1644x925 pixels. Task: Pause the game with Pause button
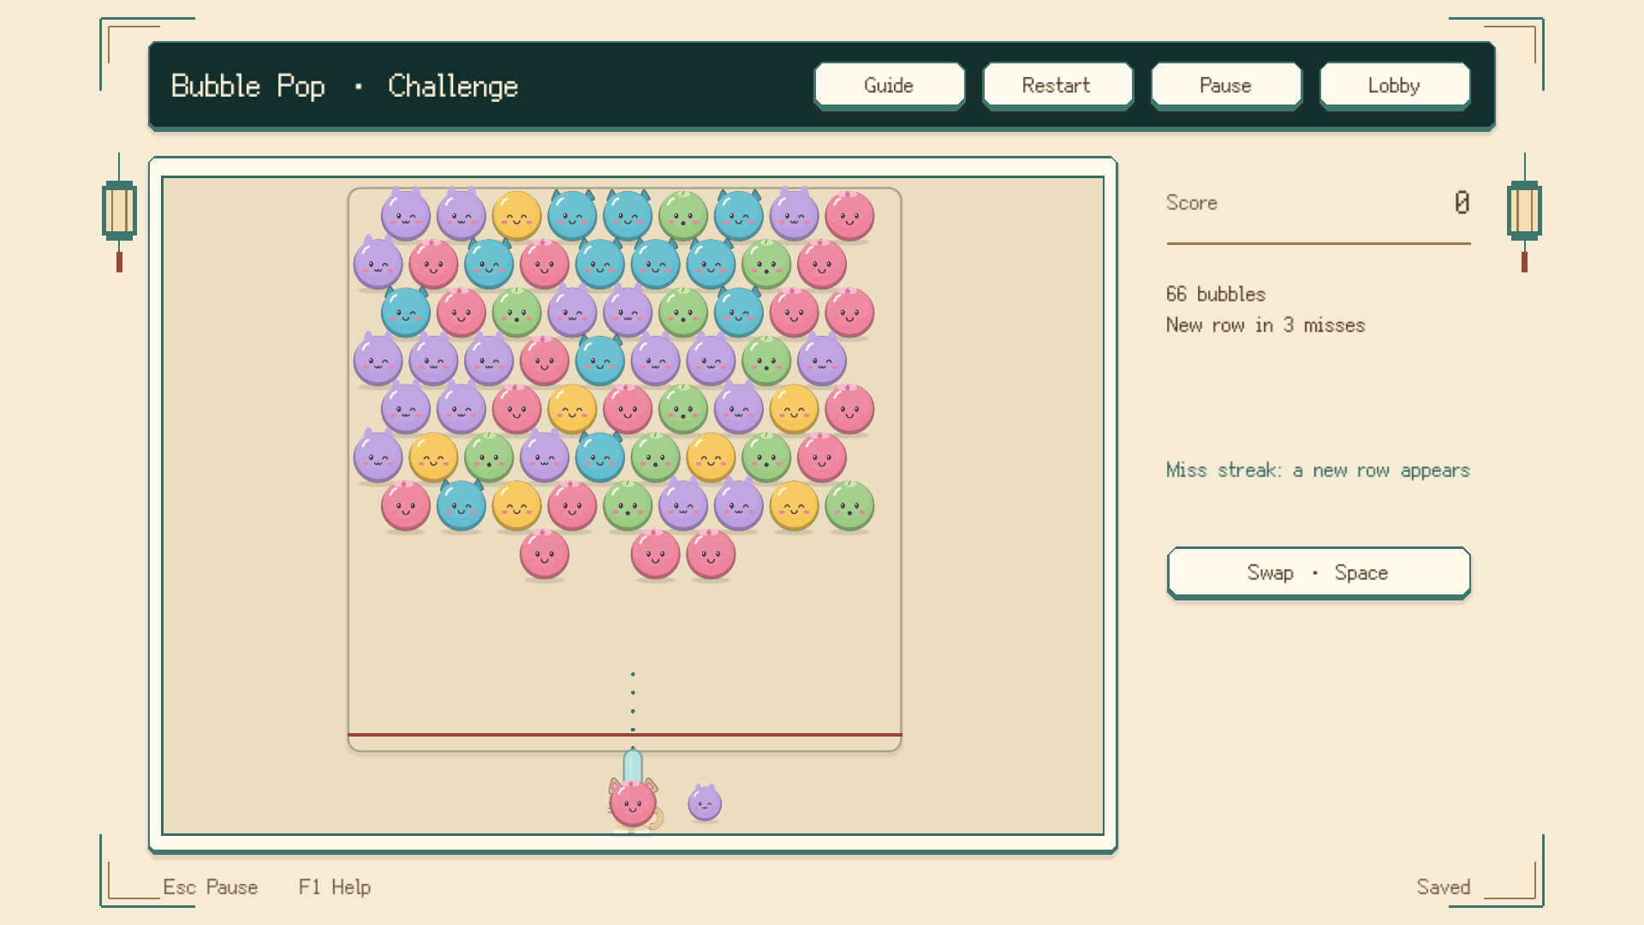[x=1226, y=86]
